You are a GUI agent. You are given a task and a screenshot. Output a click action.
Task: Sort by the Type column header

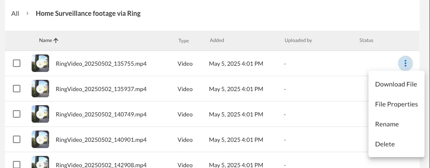[x=183, y=41]
